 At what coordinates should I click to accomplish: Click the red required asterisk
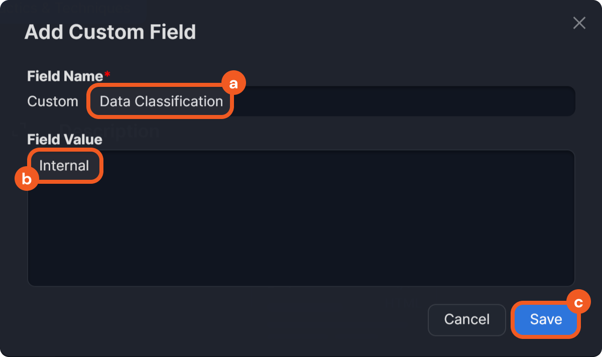coord(107,75)
